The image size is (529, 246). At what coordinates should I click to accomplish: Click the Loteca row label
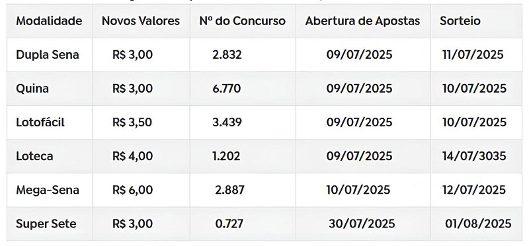34,156
